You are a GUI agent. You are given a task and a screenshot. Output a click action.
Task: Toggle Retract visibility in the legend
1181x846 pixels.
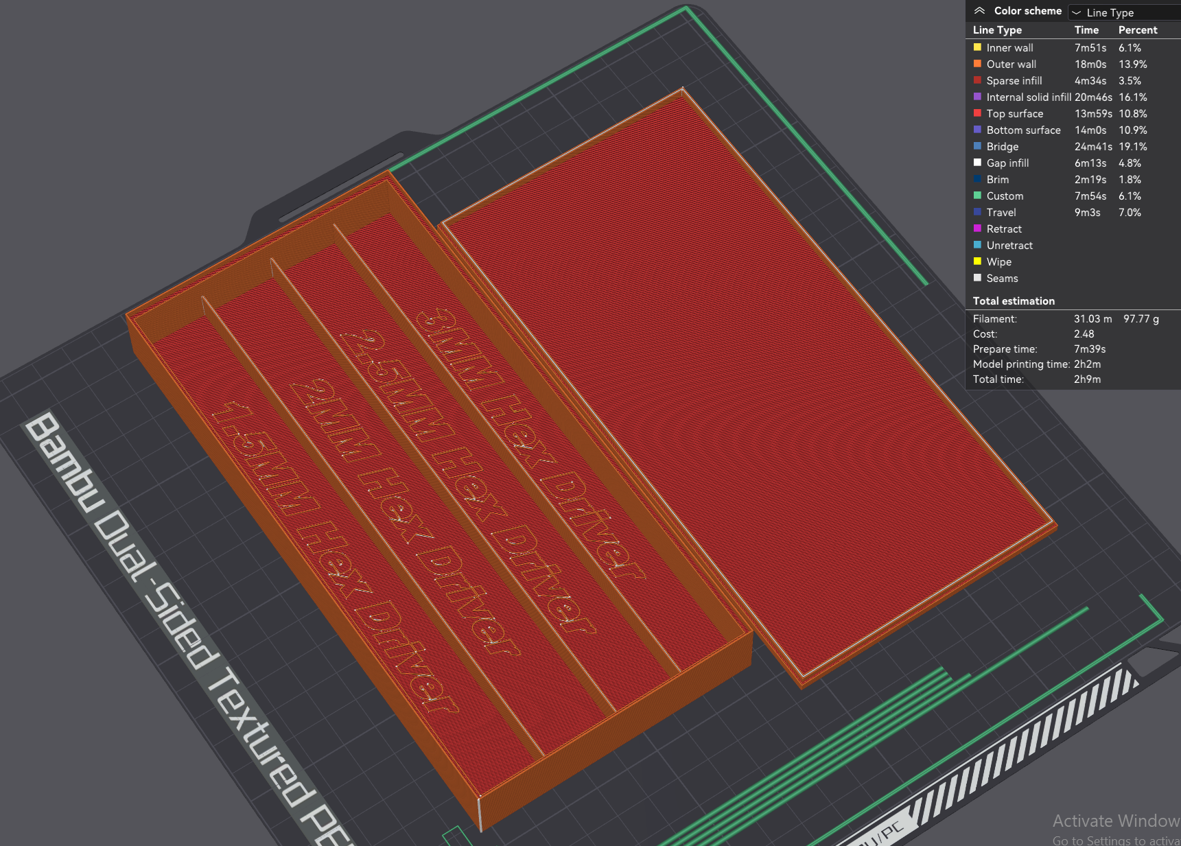[1003, 228]
